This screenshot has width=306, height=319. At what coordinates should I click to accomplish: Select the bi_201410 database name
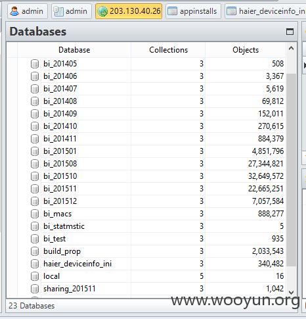point(60,126)
